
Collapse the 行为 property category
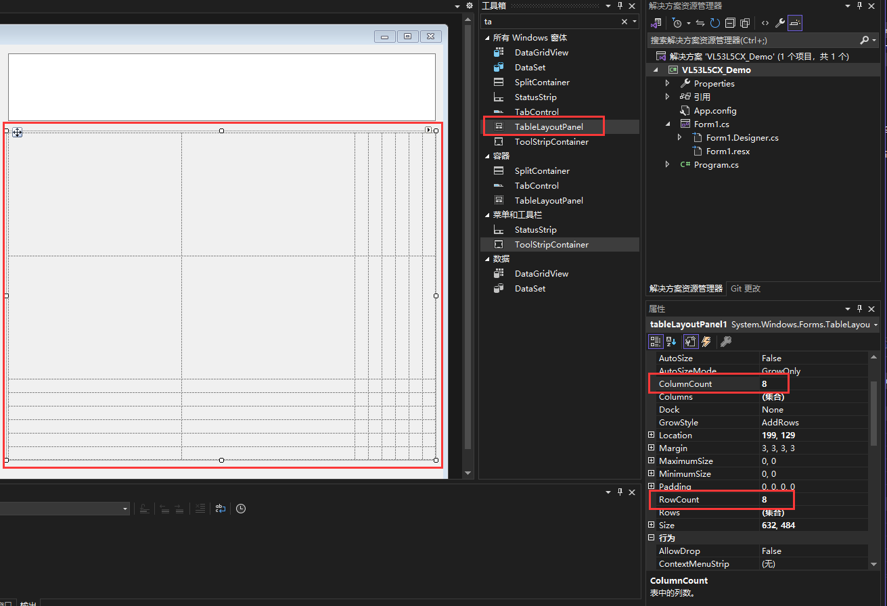[652, 538]
